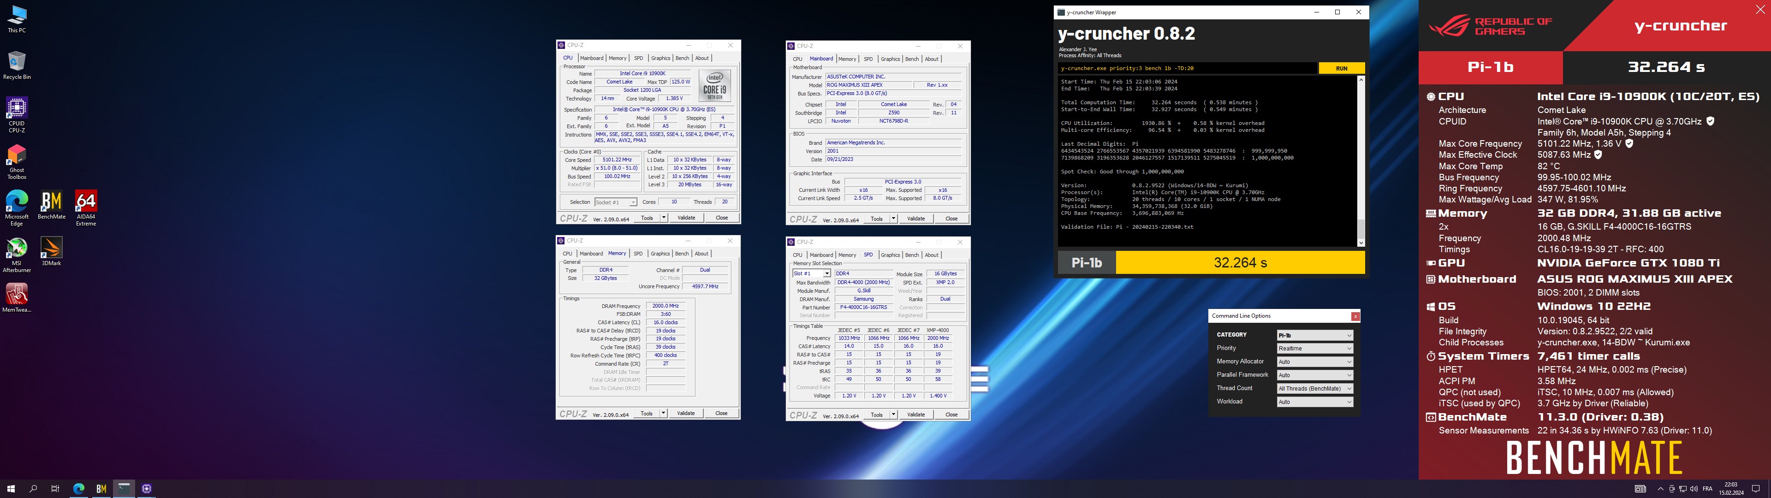Click Validate in the CPU-Z SPD window
Image resolution: width=1771 pixels, height=498 pixels.
point(916,415)
